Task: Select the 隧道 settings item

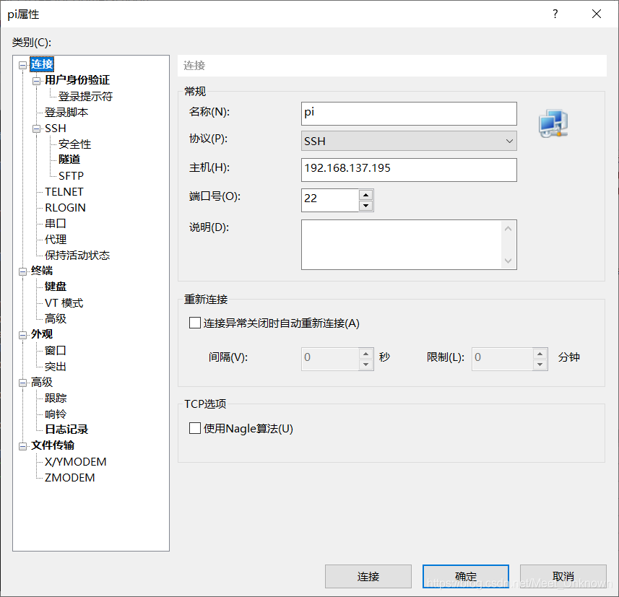Action: (69, 160)
